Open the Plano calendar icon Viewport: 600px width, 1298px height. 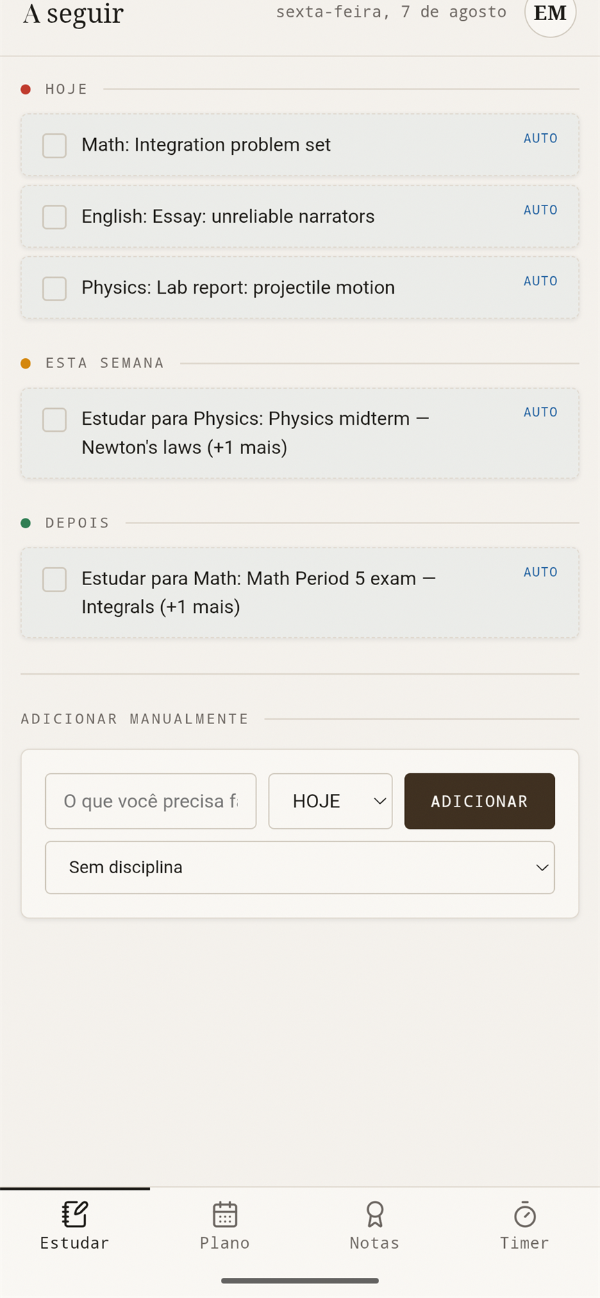click(225, 1214)
